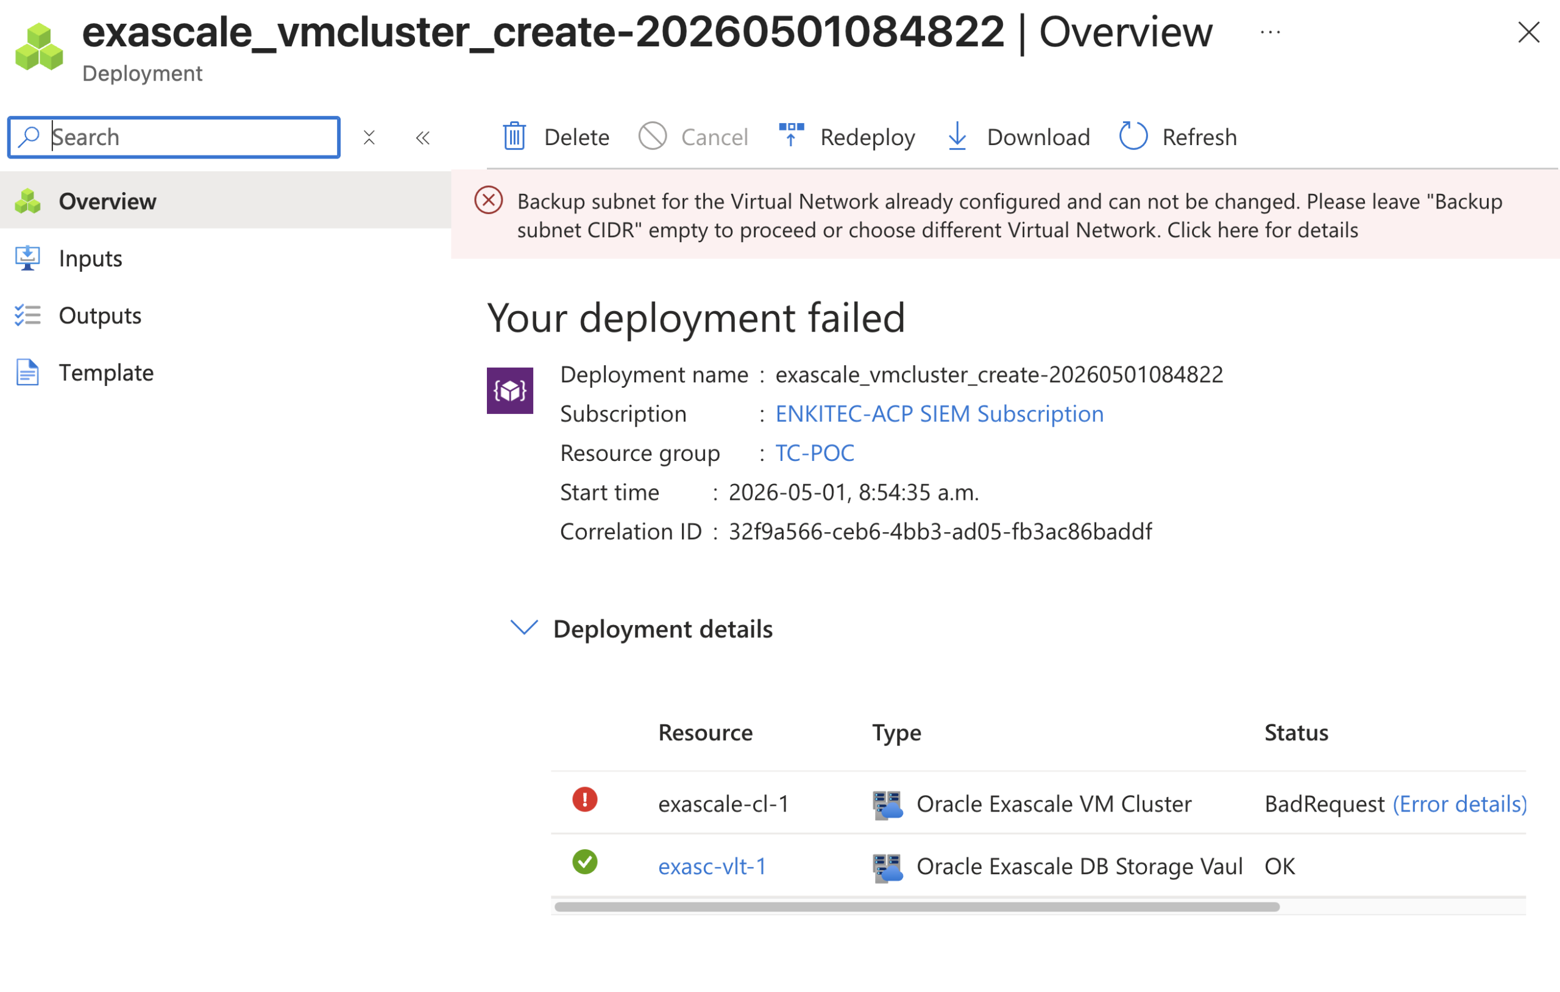Clear the search box with X
Screen dimensions: 1560x992
tap(369, 137)
